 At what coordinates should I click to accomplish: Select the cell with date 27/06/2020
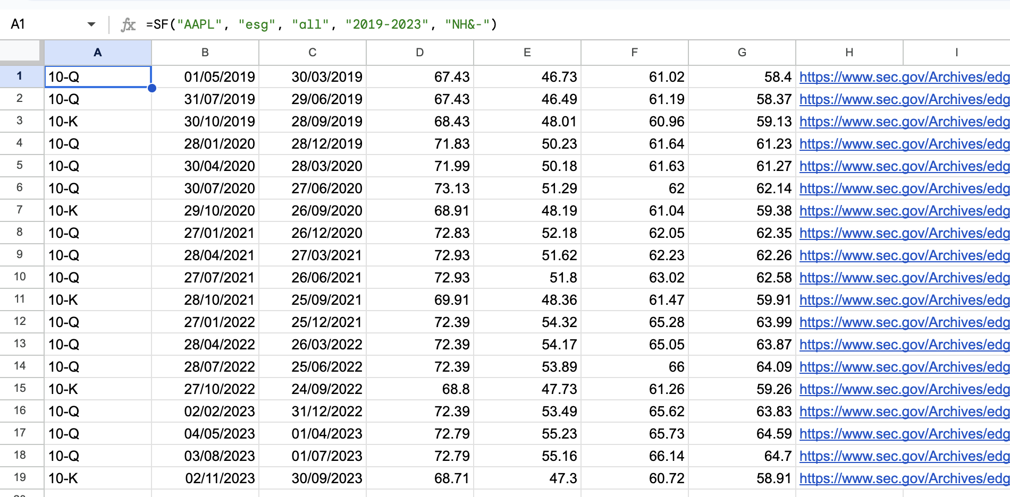313,188
